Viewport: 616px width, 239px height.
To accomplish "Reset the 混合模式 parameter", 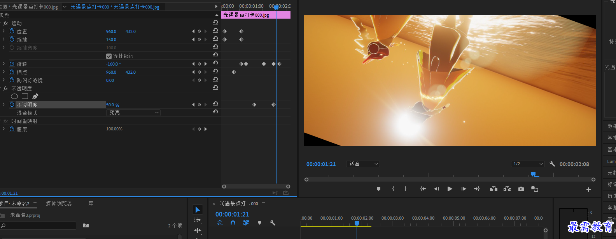I will coord(215,112).
